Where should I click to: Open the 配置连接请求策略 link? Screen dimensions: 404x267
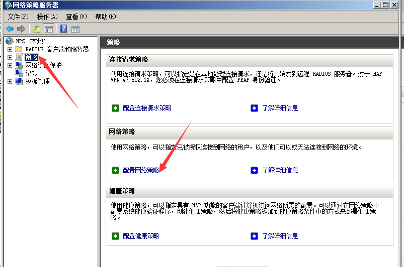147,108
